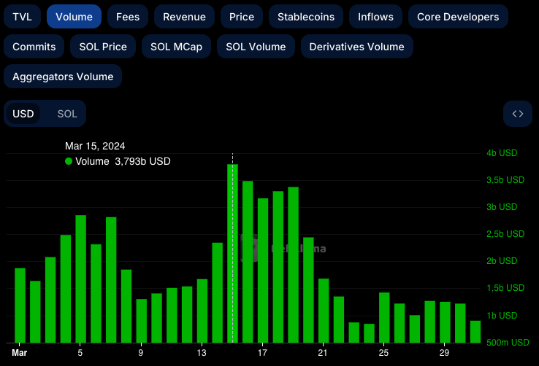
Task: Enable Derivatives Volume chip
Action: pos(357,47)
